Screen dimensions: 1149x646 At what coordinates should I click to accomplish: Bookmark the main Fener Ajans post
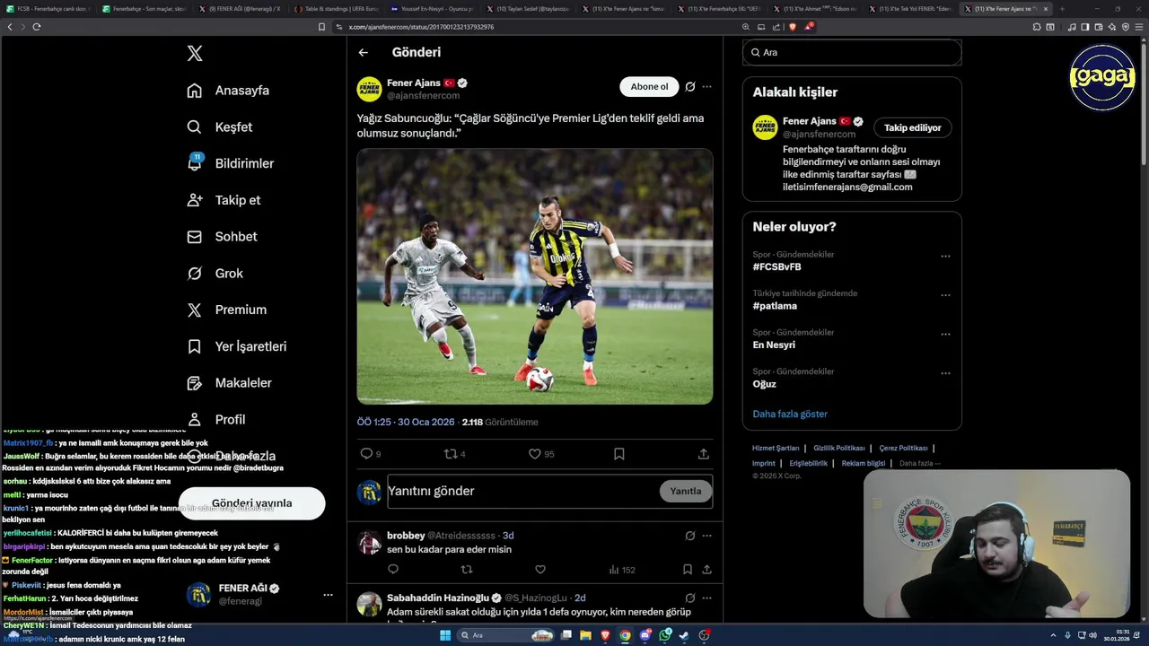click(x=618, y=454)
